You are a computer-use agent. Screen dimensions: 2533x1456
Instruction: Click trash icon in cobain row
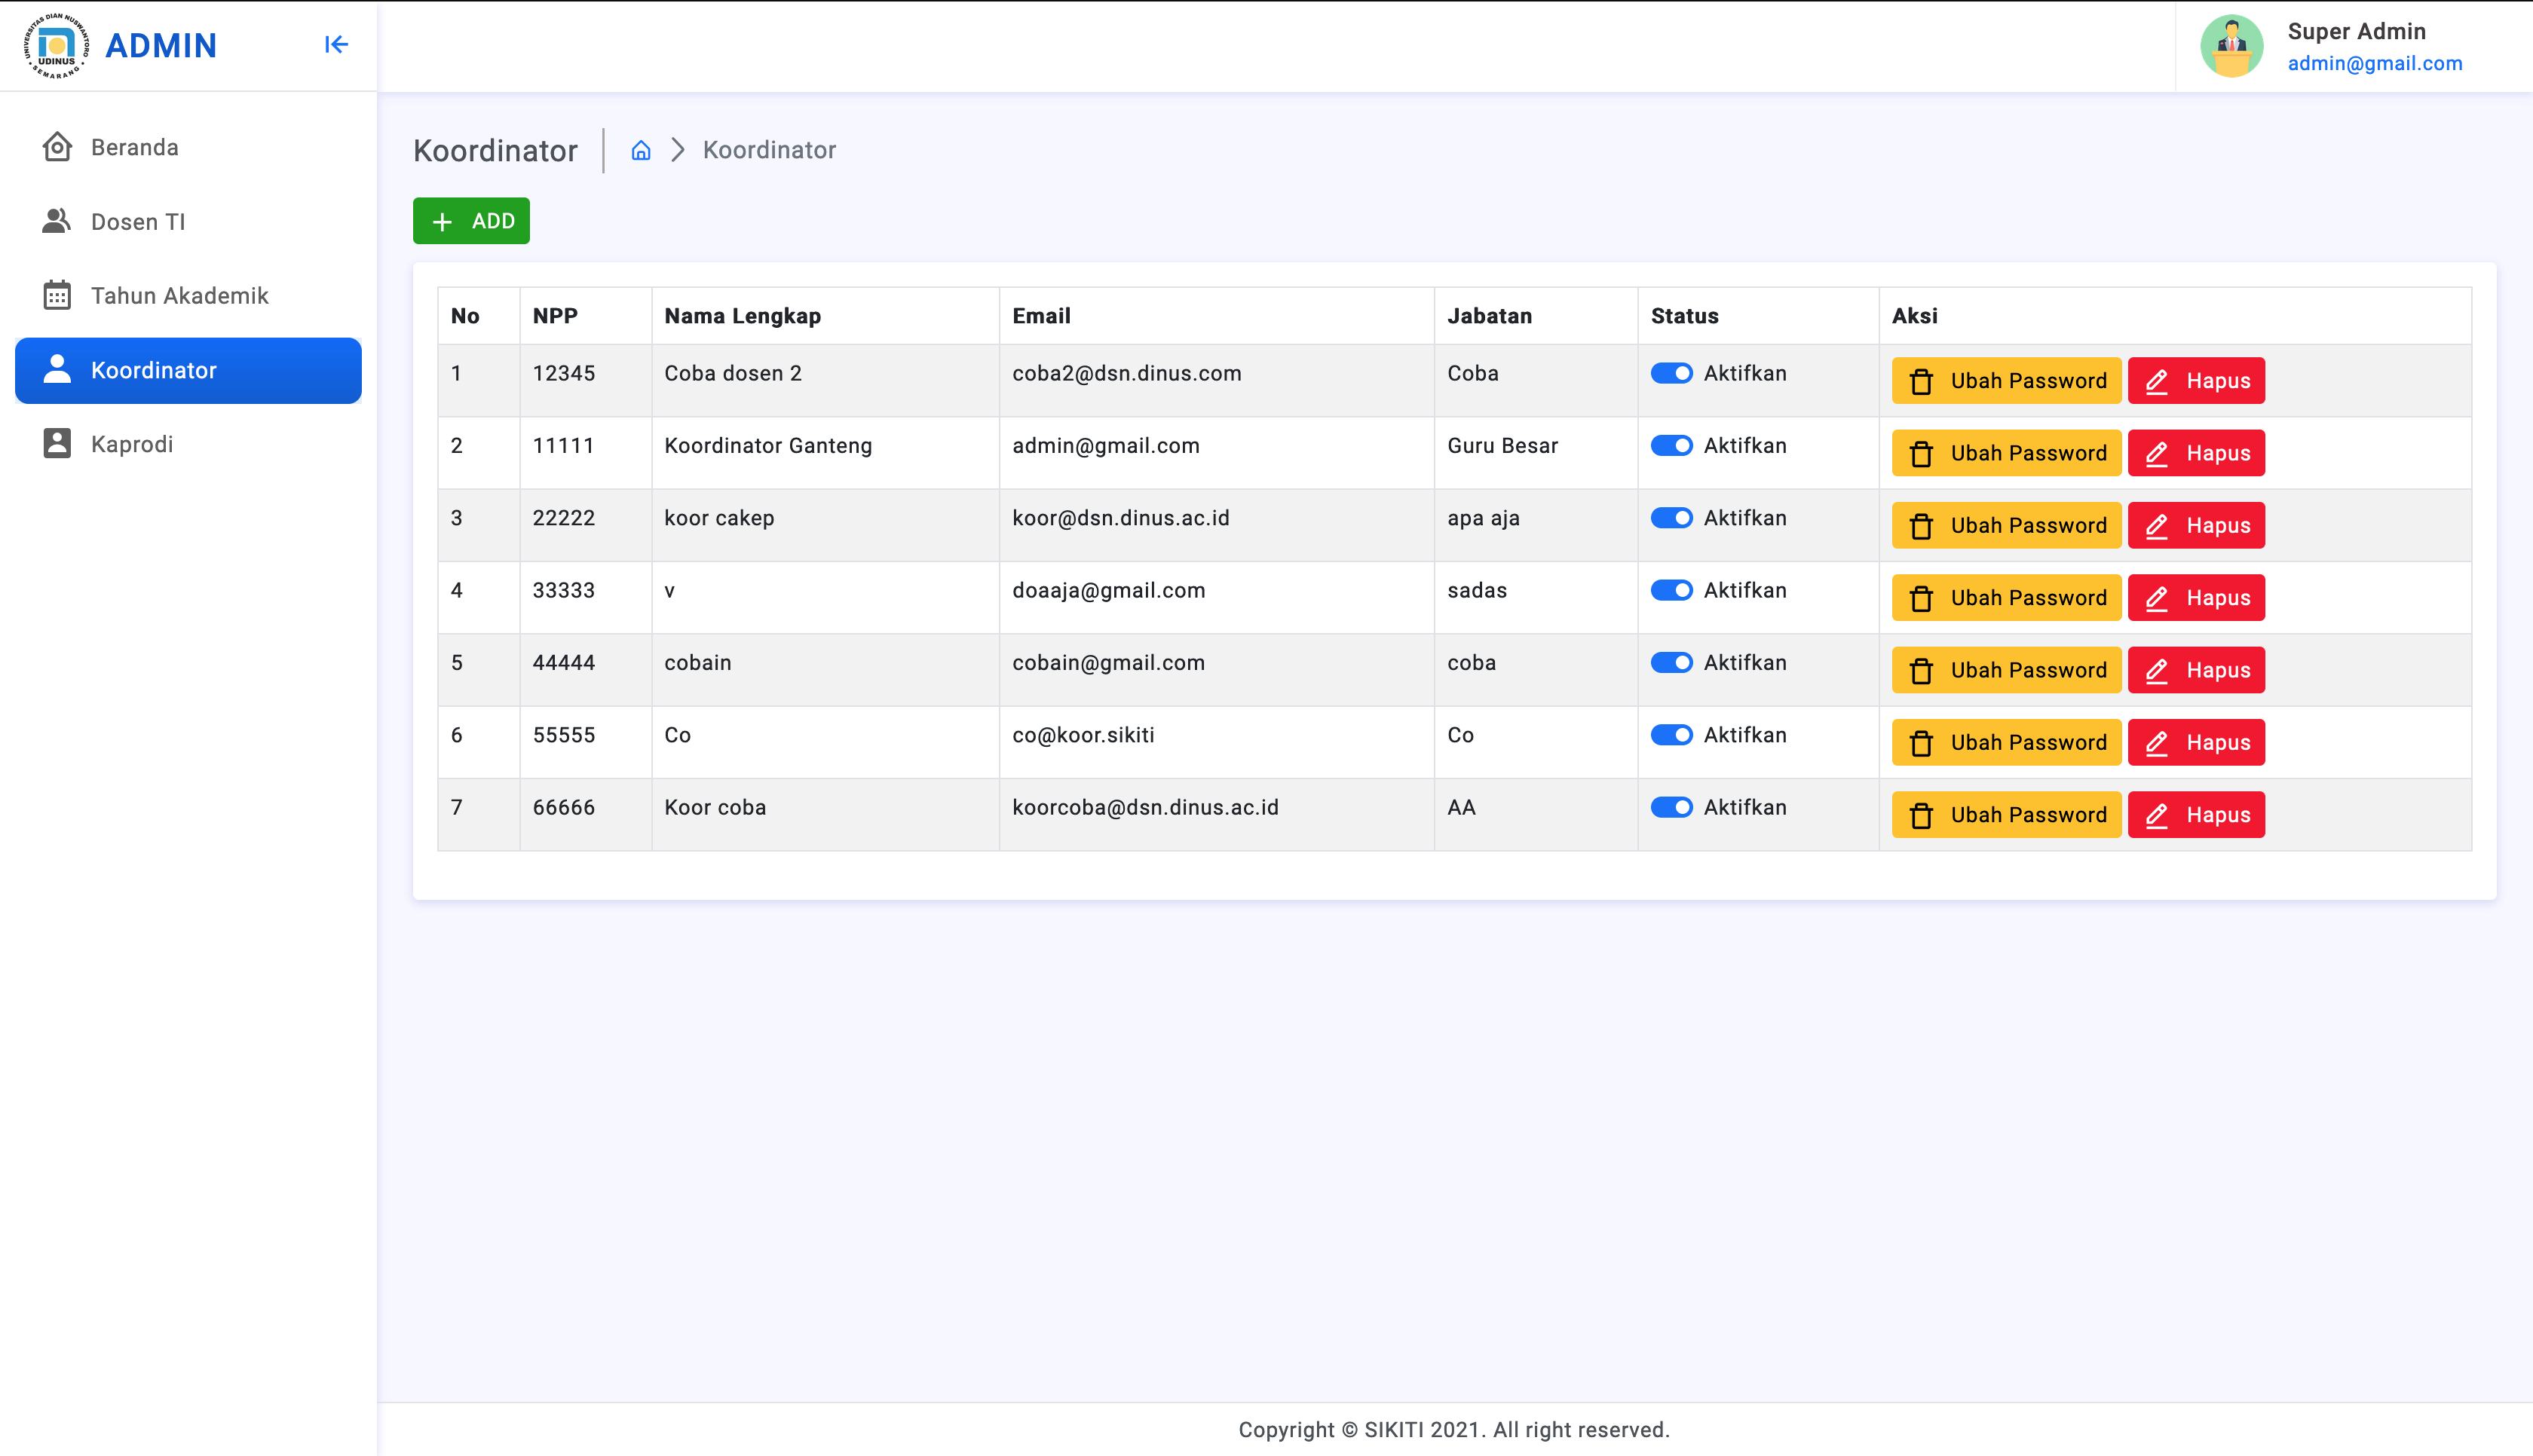point(1921,670)
